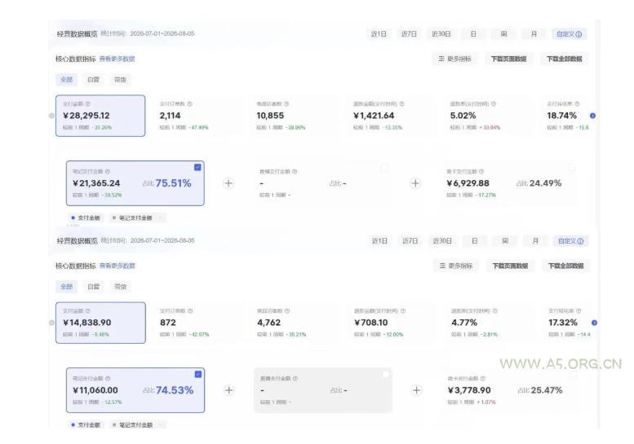Screen dimensions: 634x444
Task: Open 自定义 date picker above ¥28,295.12 panel
Action: (569, 34)
